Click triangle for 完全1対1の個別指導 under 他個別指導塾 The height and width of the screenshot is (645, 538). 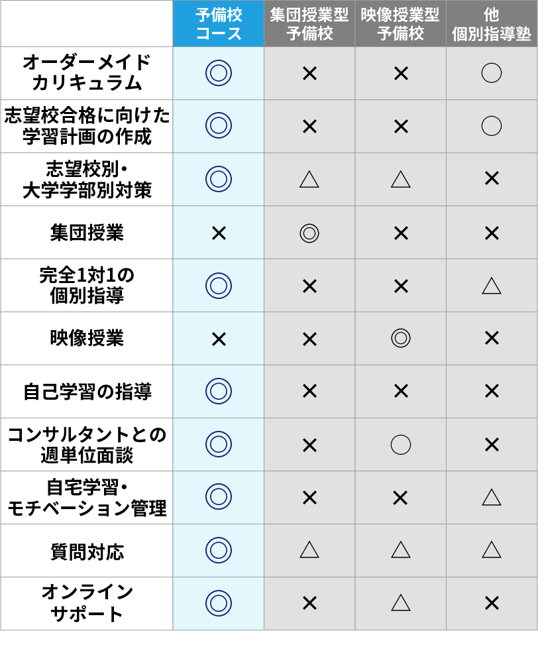point(492,286)
